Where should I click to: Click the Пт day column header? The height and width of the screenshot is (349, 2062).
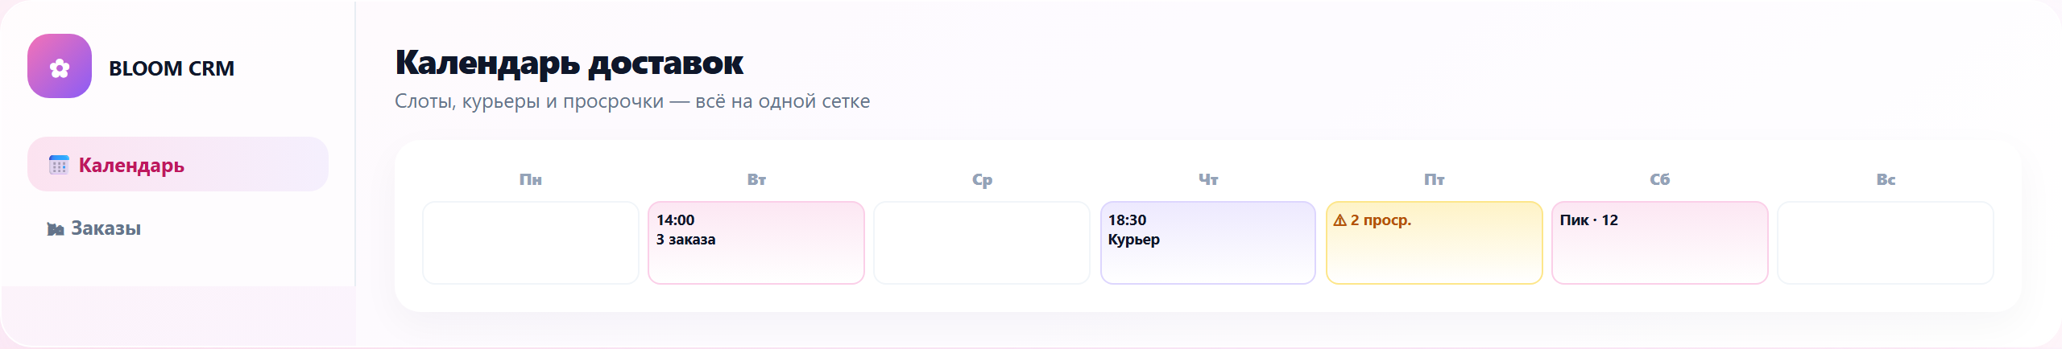[1435, 179]
